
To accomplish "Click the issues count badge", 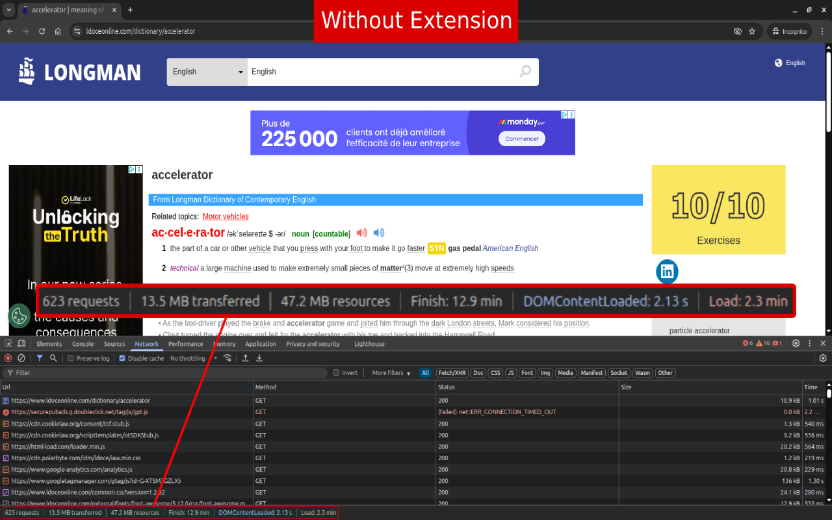I will [x=777, y=344].
